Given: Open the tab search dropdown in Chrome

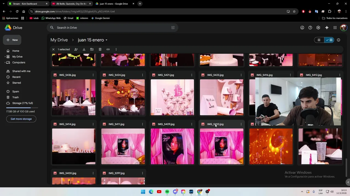Looking at the screenshot, I should coord(4,4).
